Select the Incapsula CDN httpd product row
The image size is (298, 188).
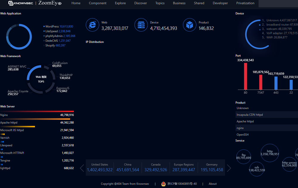coord(267,115)
